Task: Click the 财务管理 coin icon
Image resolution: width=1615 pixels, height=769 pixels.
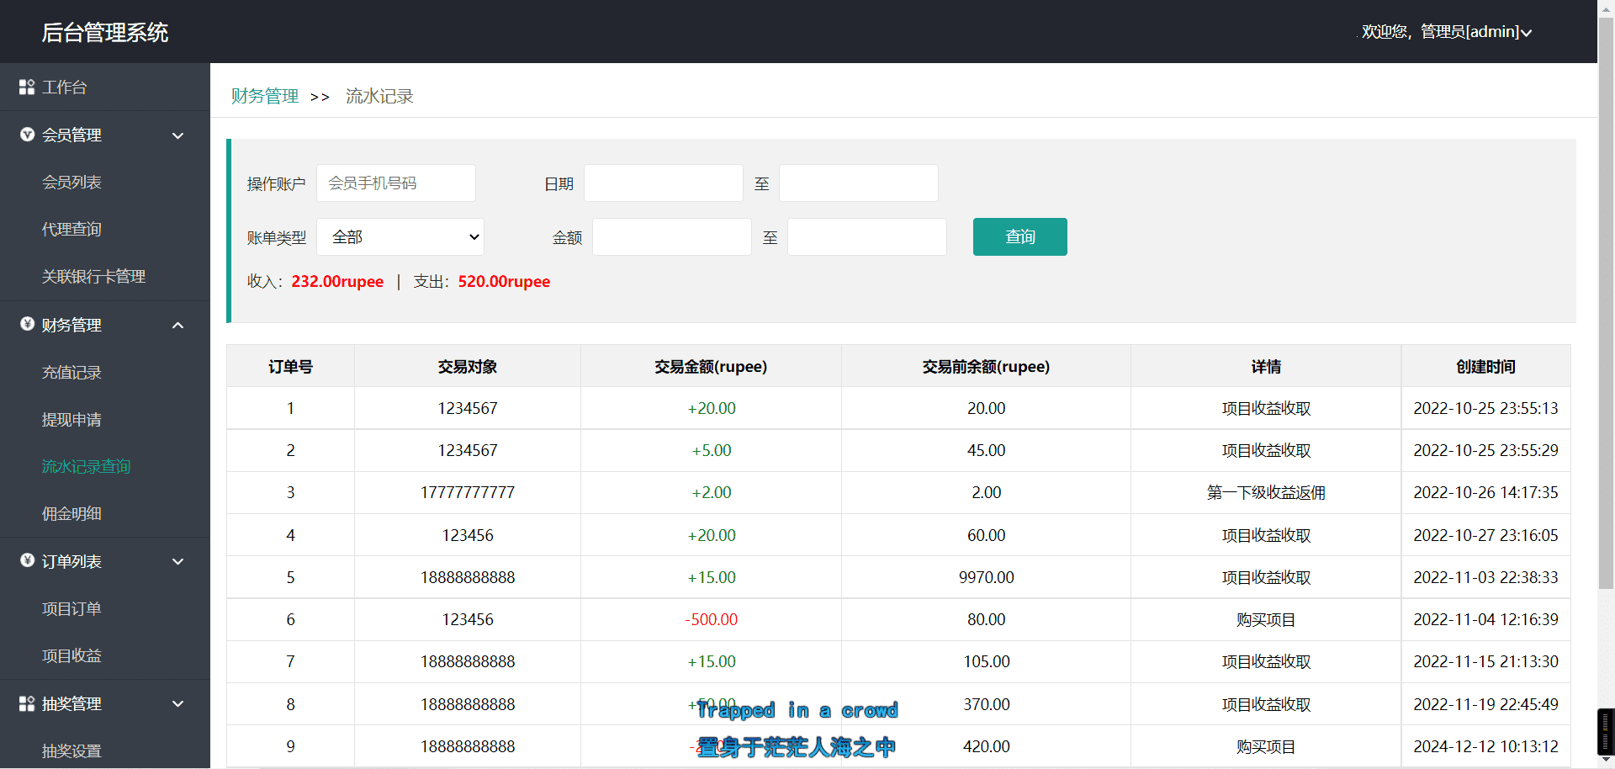Action: tap(27, 324)
